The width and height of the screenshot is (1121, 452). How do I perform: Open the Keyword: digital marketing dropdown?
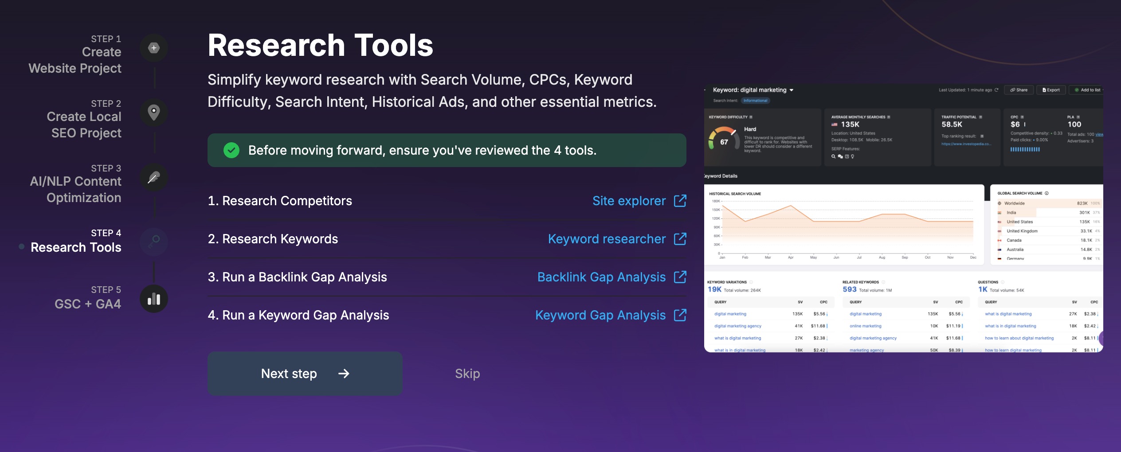pos(791,90)
